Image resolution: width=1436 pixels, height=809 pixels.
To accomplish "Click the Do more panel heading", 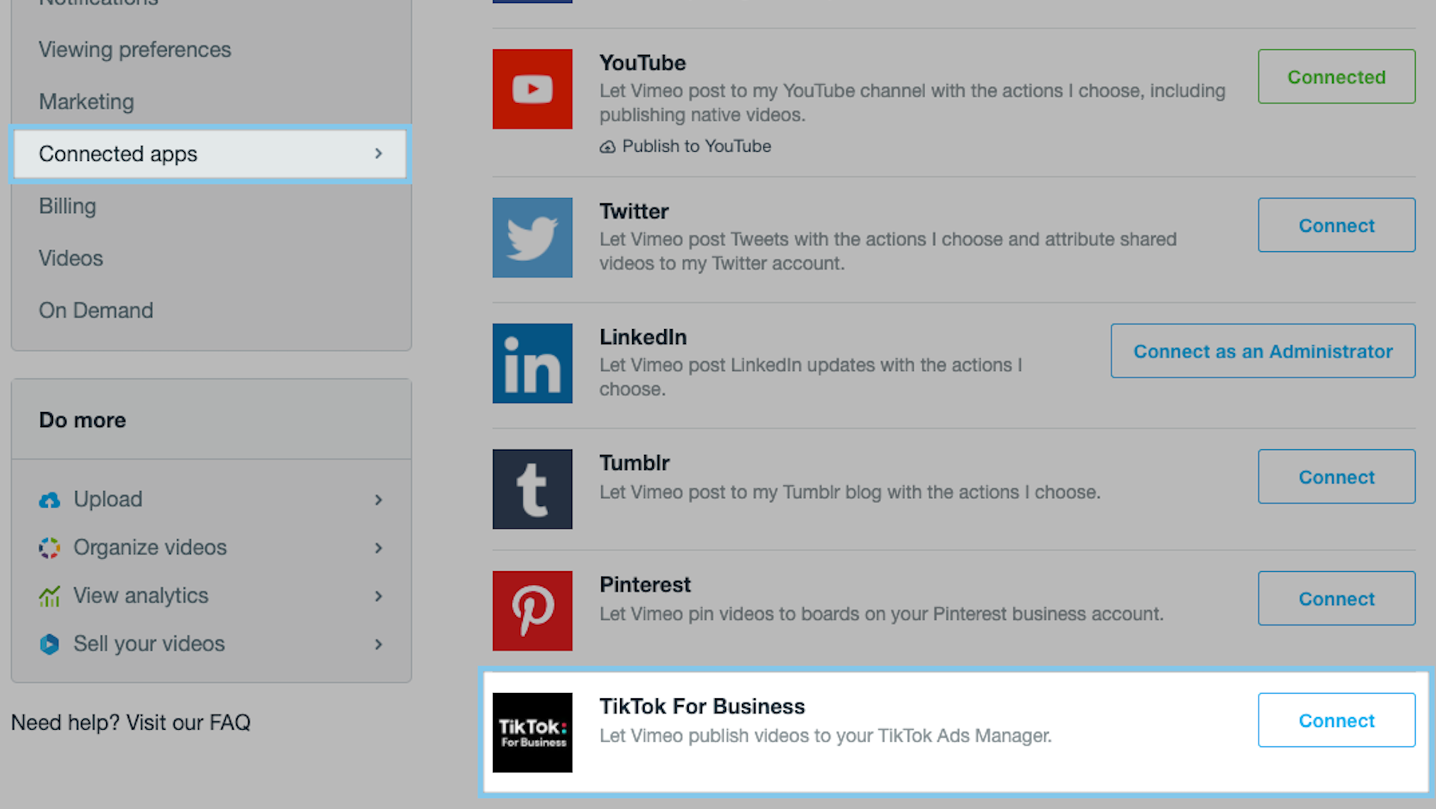I will [x=82, y=420].
